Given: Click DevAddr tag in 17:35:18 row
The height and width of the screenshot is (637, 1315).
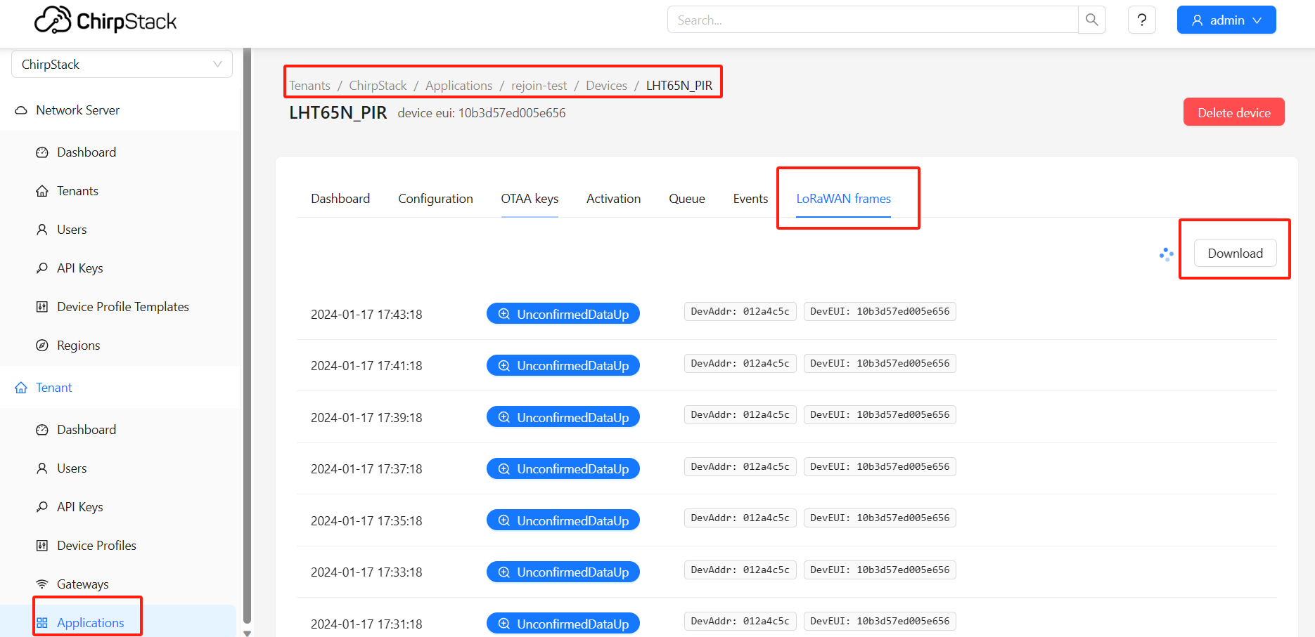Looking at the screenshot, I should point(740,518).
